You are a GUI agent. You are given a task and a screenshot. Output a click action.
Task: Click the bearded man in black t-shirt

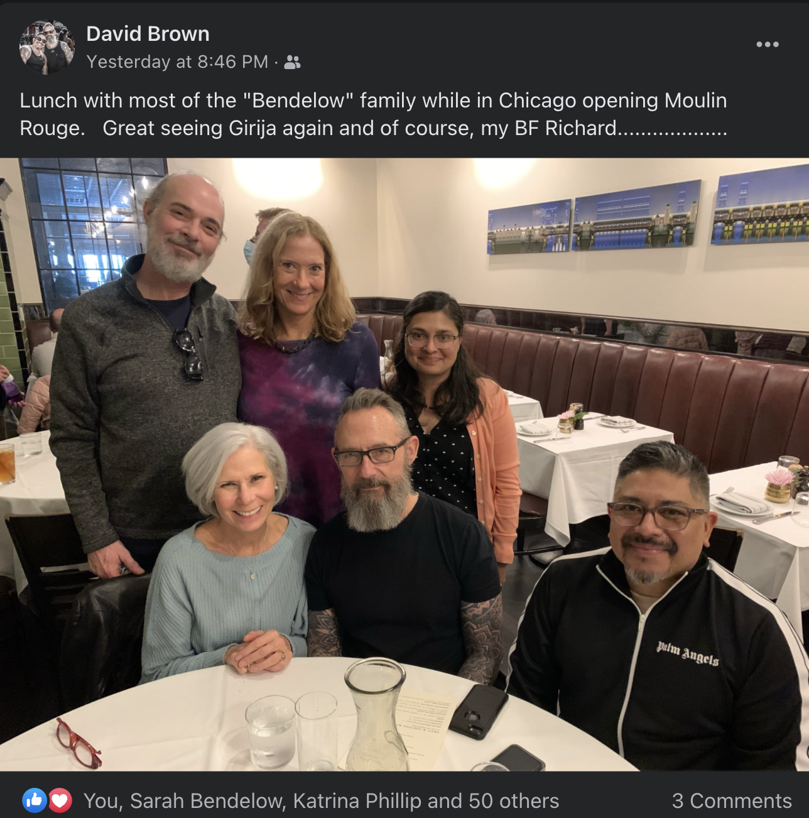[x=402, y=540]
